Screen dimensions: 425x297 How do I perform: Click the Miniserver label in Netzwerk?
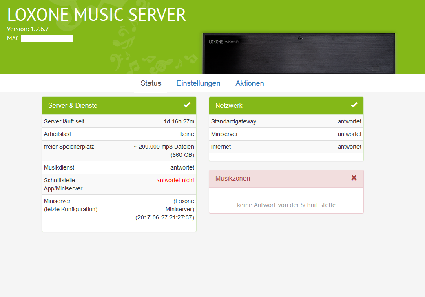click(x=224, y=134)
